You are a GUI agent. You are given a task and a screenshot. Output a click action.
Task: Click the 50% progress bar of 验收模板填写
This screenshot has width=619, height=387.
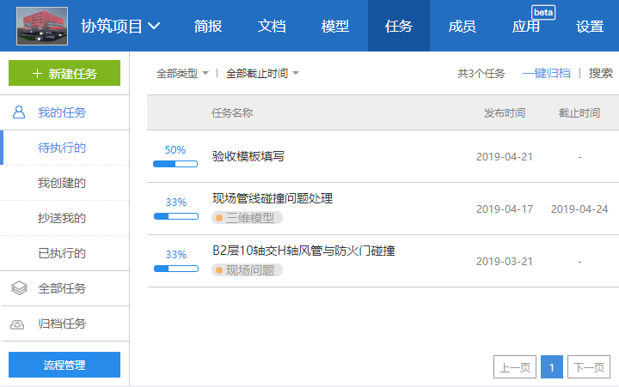(x=175, y=164)
